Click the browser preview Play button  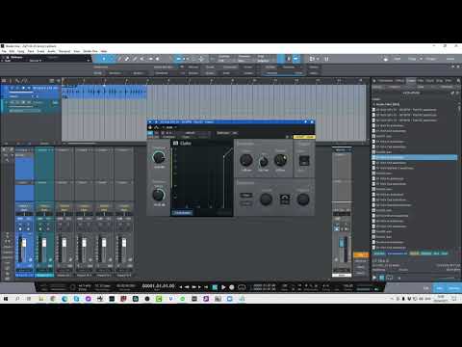[374, 278]
